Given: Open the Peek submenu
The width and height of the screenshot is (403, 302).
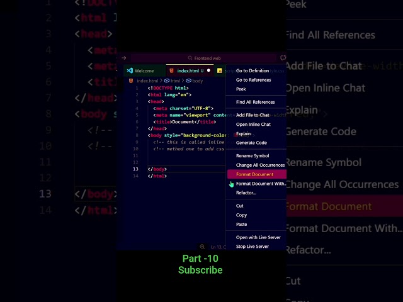Looking at the screenshot, I should pyautogui.click(x=241, y=89).
